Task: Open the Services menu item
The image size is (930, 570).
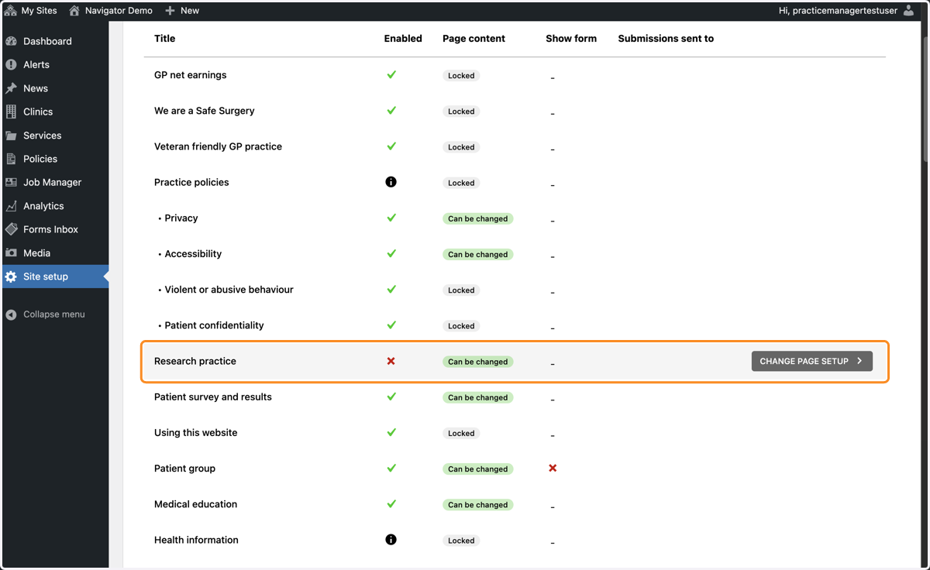Action: pyautogui.click(x=54, y=136)
